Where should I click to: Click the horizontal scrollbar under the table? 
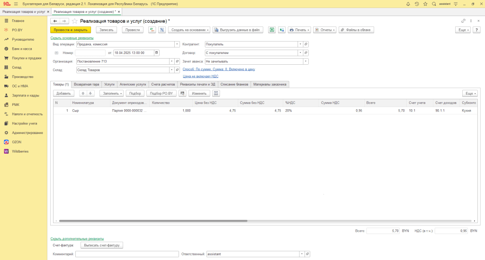(x=152, y=220)
